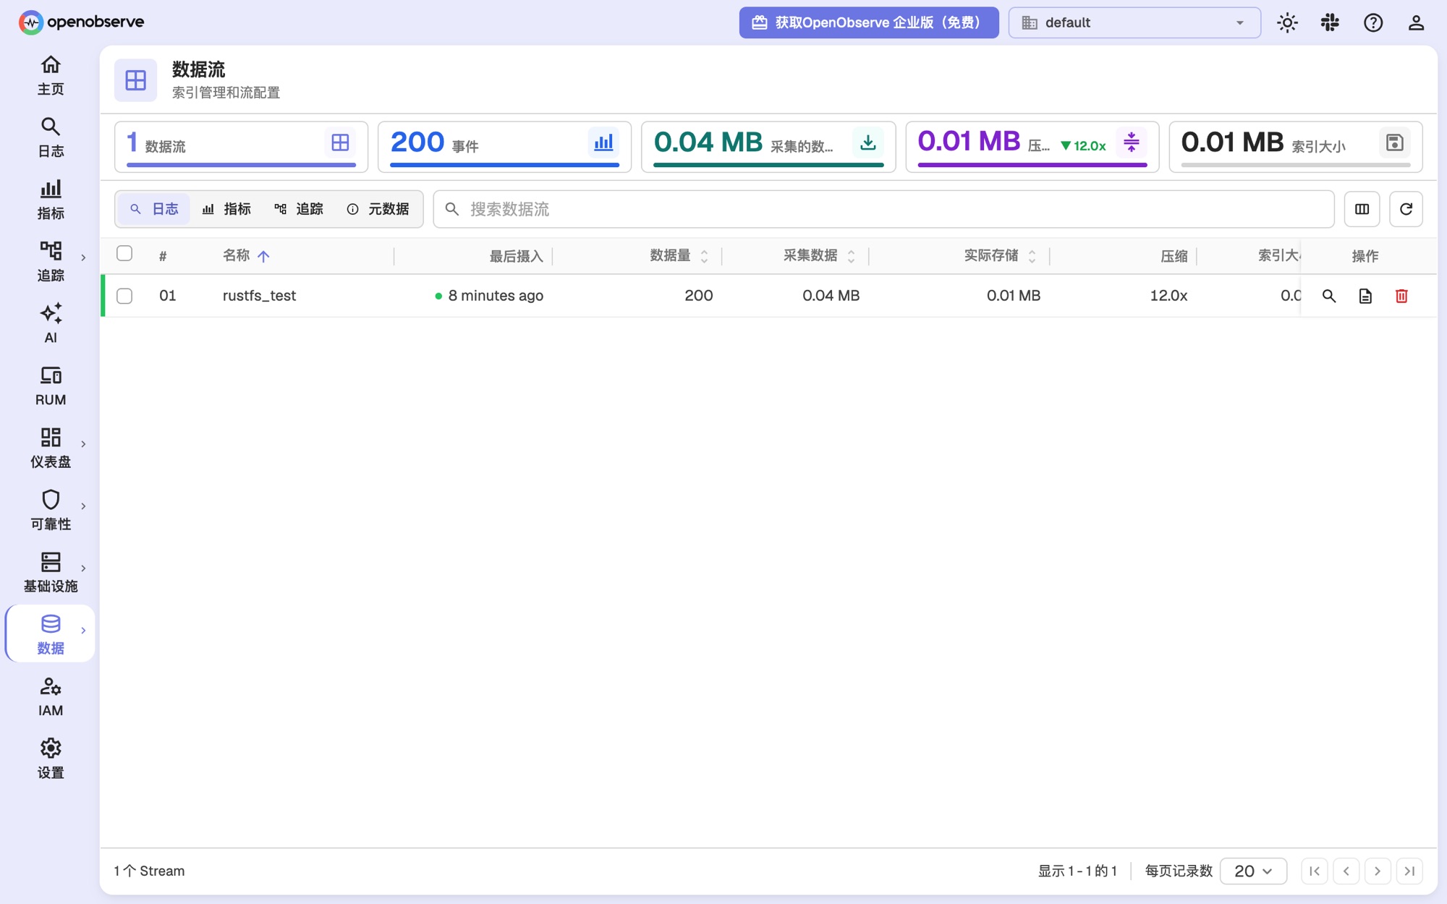Go to the next page arrow
Viewport: 1447px width, 904px height.
tap(1378, 871)
